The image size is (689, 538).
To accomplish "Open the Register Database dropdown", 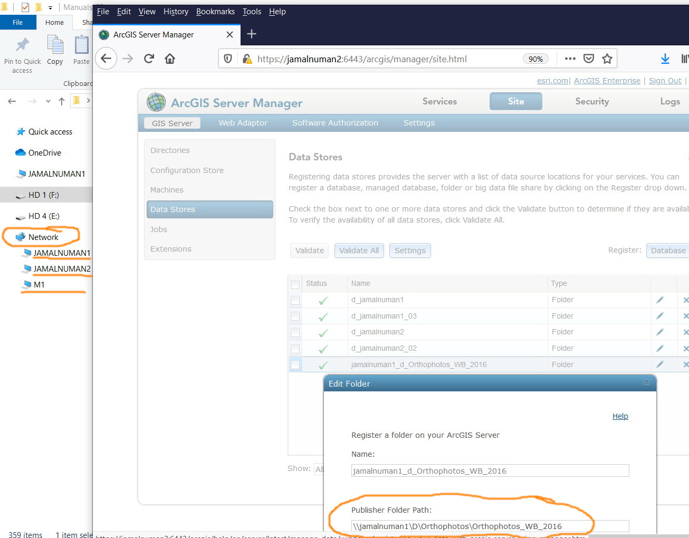I will point(668,251).
